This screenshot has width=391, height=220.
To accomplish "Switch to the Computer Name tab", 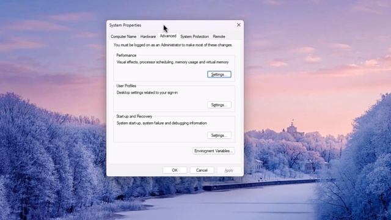I will click(123, 37).
